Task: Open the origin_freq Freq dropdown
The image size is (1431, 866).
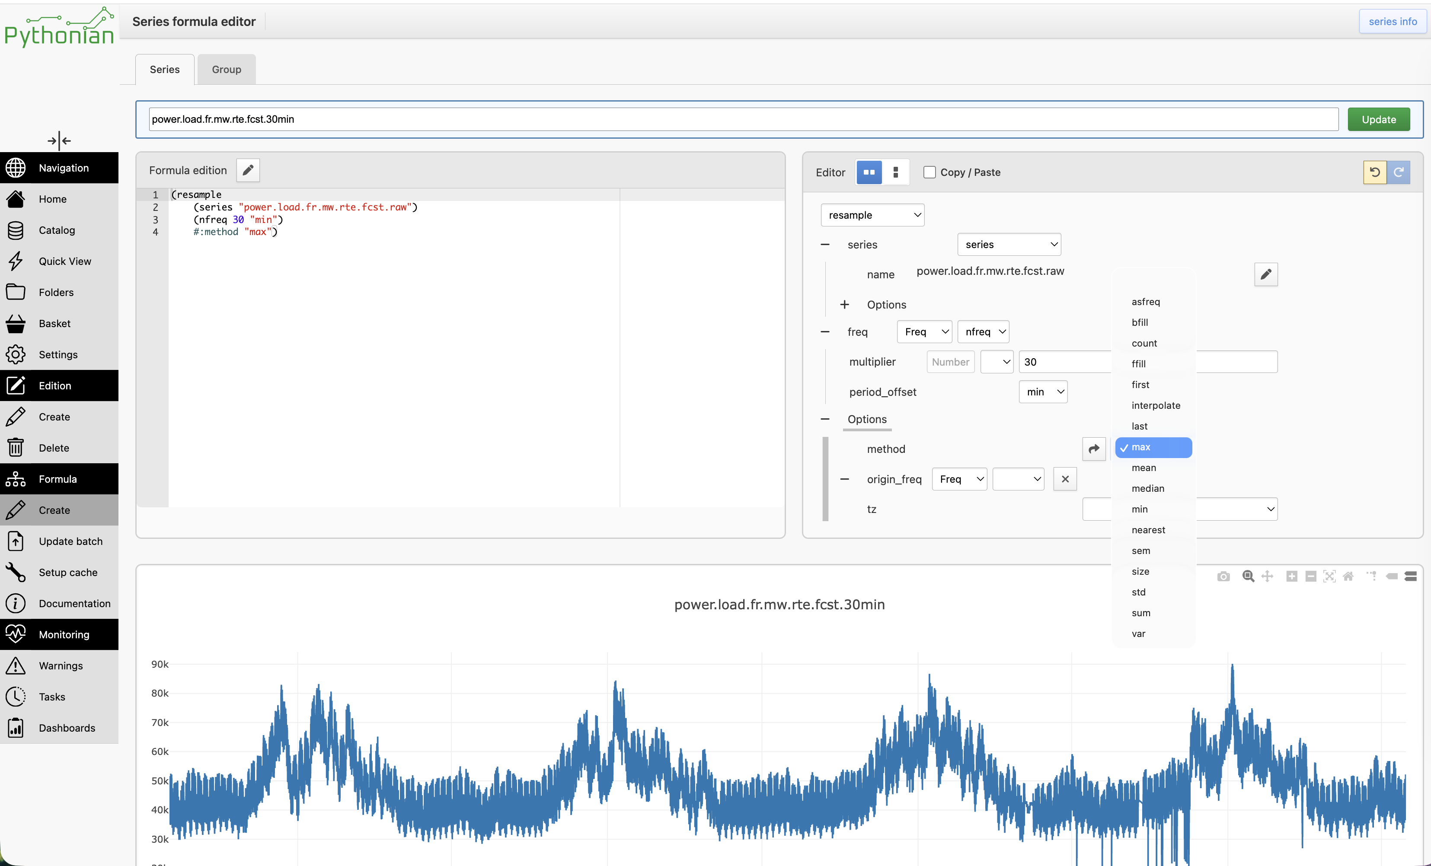Action: (x=959, y=479)
